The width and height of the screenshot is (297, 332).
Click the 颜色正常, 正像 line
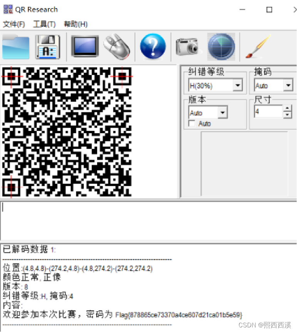(32, 277)
